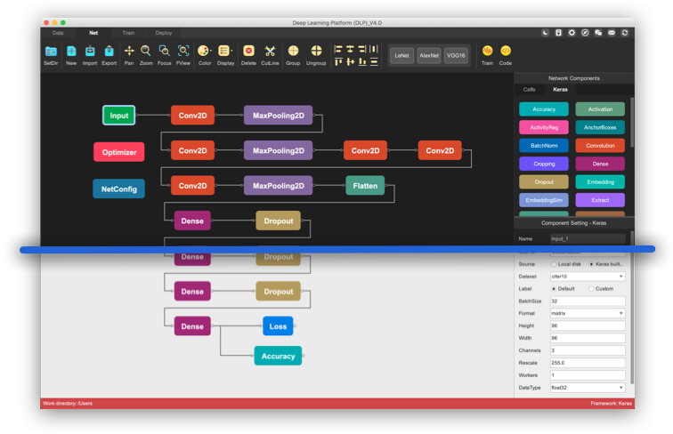Click the align left edges icon
Screen dimensions: 673x434
pyautogui.click(x=338, y=49)
